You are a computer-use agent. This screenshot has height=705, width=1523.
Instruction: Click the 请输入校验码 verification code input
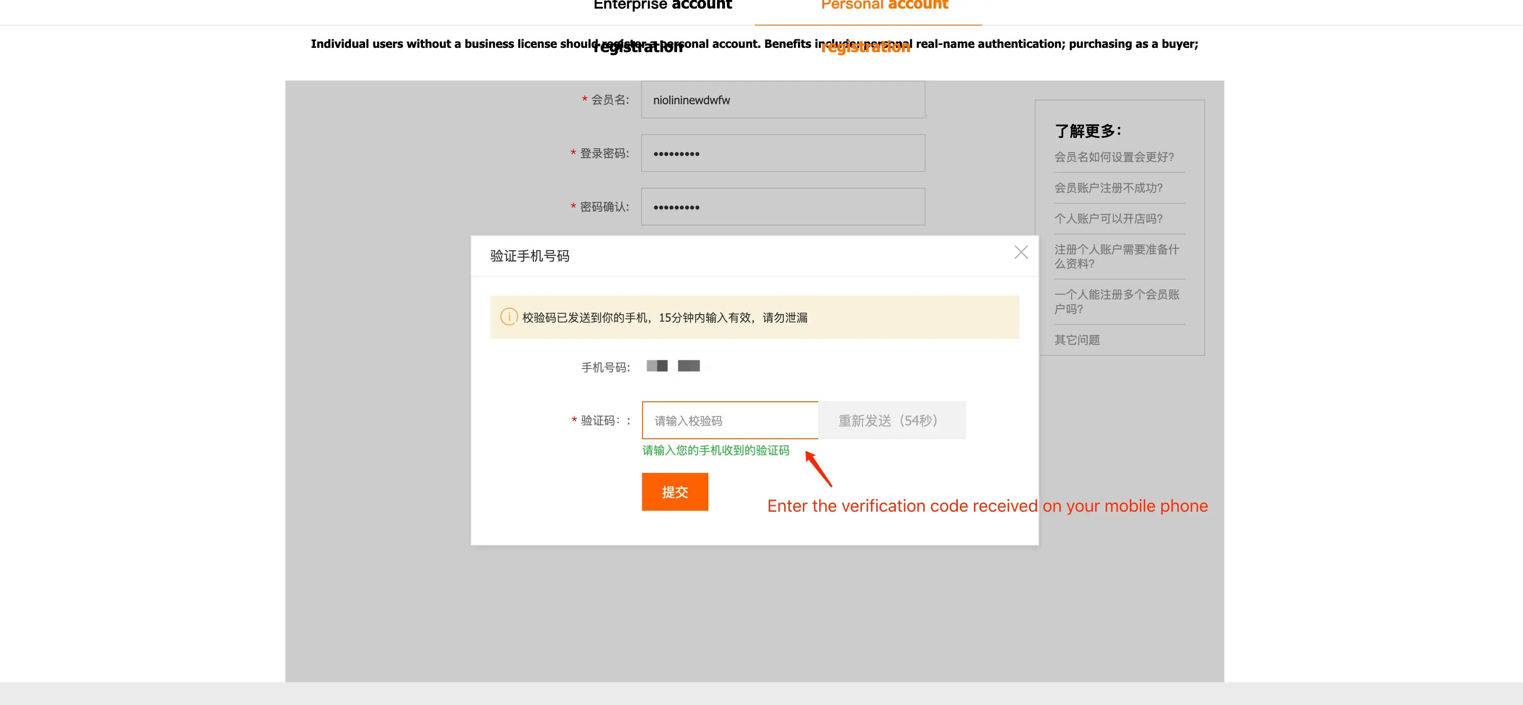point(730,420)
